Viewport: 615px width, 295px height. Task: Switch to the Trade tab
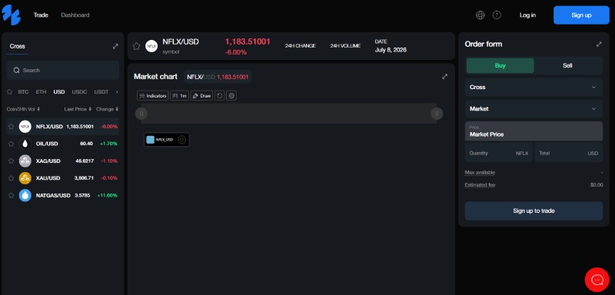tap(41, 15)
